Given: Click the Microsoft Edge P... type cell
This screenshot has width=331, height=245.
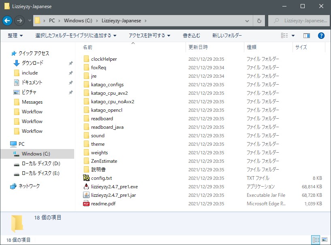Looking at the screenshot, I should point(266,204).
